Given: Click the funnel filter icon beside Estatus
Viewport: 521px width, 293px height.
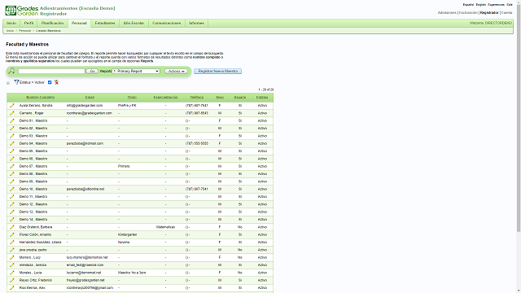Looking at the screenshot, I should (16, 82).
